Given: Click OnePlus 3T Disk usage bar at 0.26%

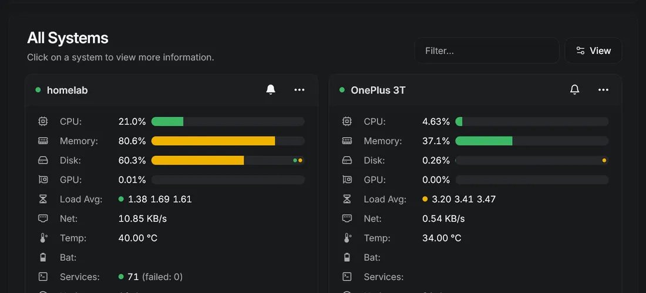Looking at the screenshot, I should pos(532,160).
